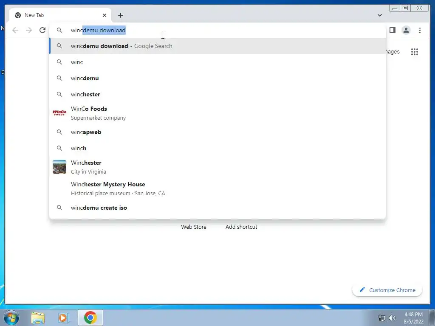The height and width of the screenshot is (326, 435).
Task: Minimize the Chrome window
Action: (395, 8)
